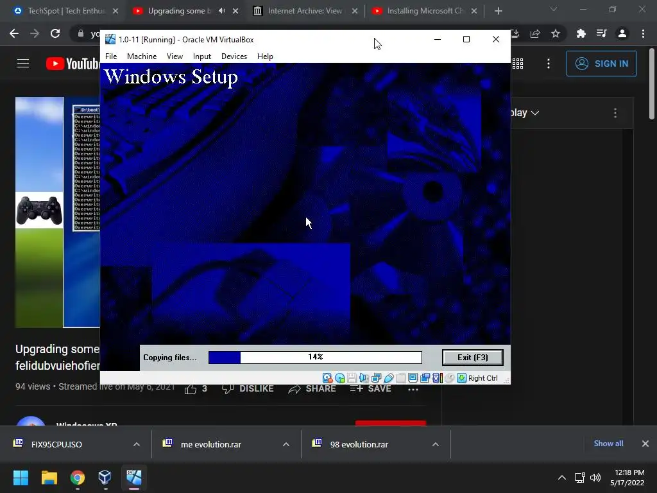The width and height of the screenshot is (657, 493).
Task: Mute the audio-playing YouTube tab
Action: (x=221, y=11)
